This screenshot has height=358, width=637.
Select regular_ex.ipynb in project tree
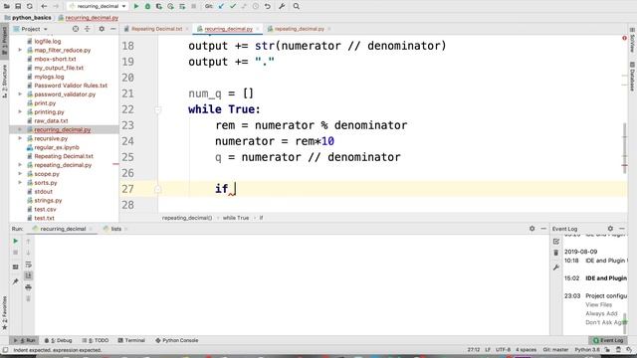click(57, 147)
